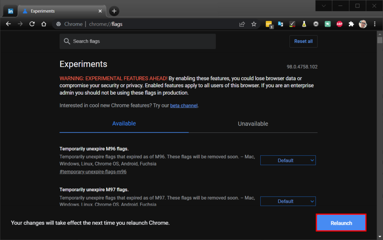Open the Adblock Plus ABP extension
The height and width of the screenshot is (240, 383).
pyautogui.click(x=339, y=24)
